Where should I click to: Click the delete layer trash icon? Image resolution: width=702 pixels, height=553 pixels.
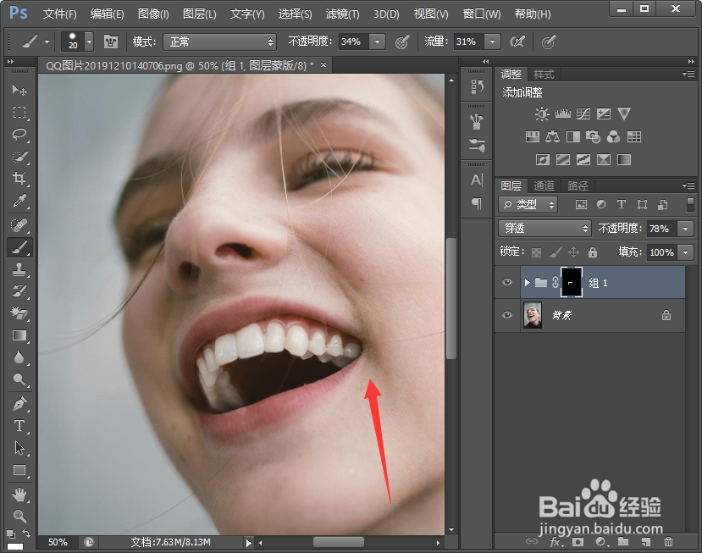669,541
